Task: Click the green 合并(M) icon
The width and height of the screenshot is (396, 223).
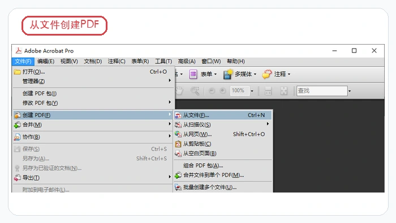Action: 17,125
